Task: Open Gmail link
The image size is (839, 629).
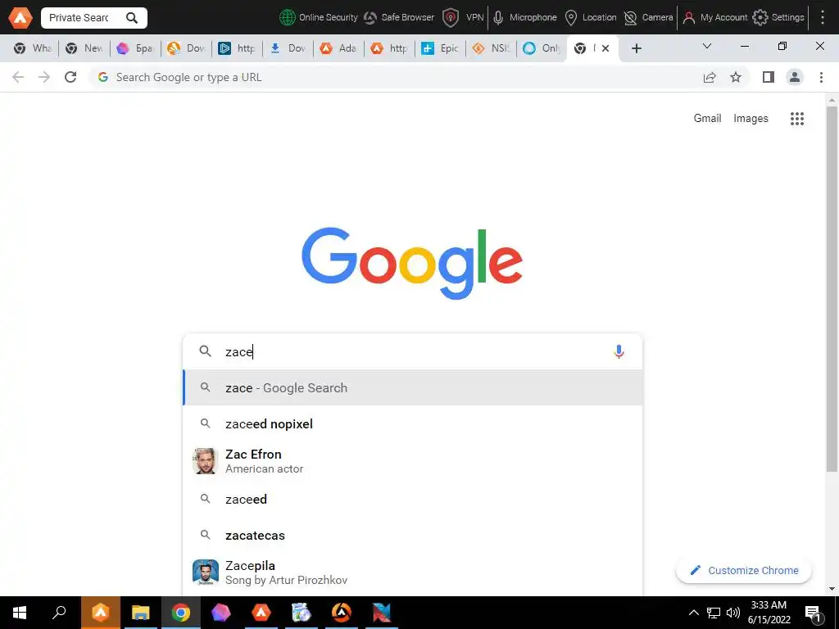Action: tap(707, 118)
